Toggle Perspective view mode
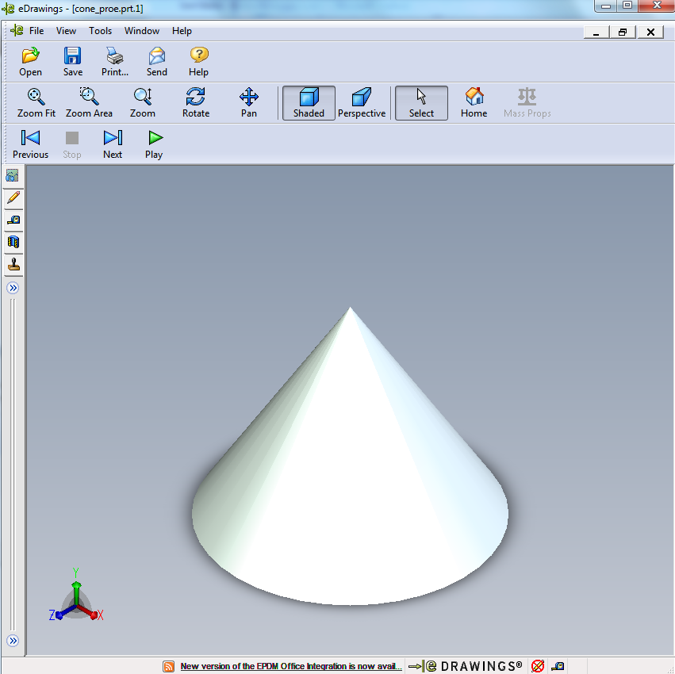 point(362,103)
